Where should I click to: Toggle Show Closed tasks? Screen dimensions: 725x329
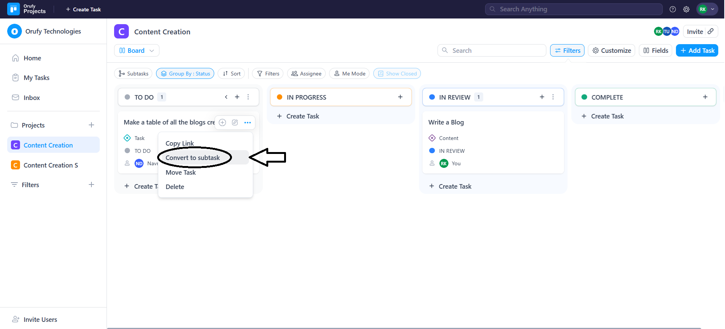tap(397, 74)
